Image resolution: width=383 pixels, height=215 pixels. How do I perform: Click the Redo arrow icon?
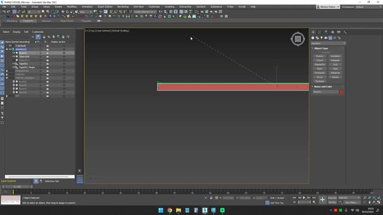pyautogui.click(x=8, y=11)
